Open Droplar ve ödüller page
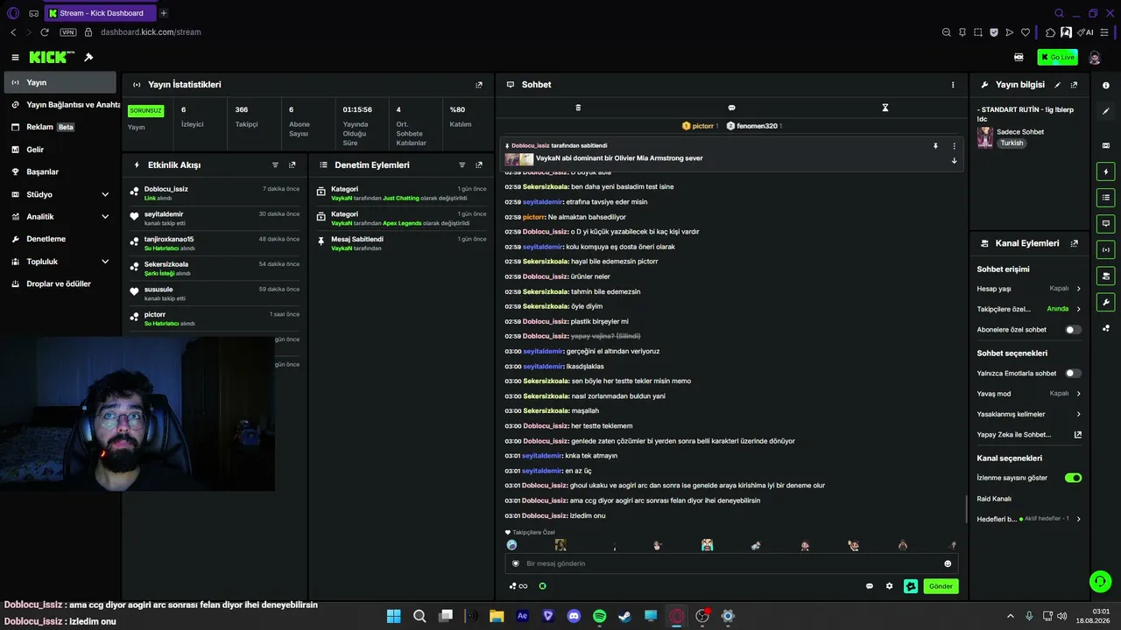This screenshot has height=630, width=1121. point(60,283)
